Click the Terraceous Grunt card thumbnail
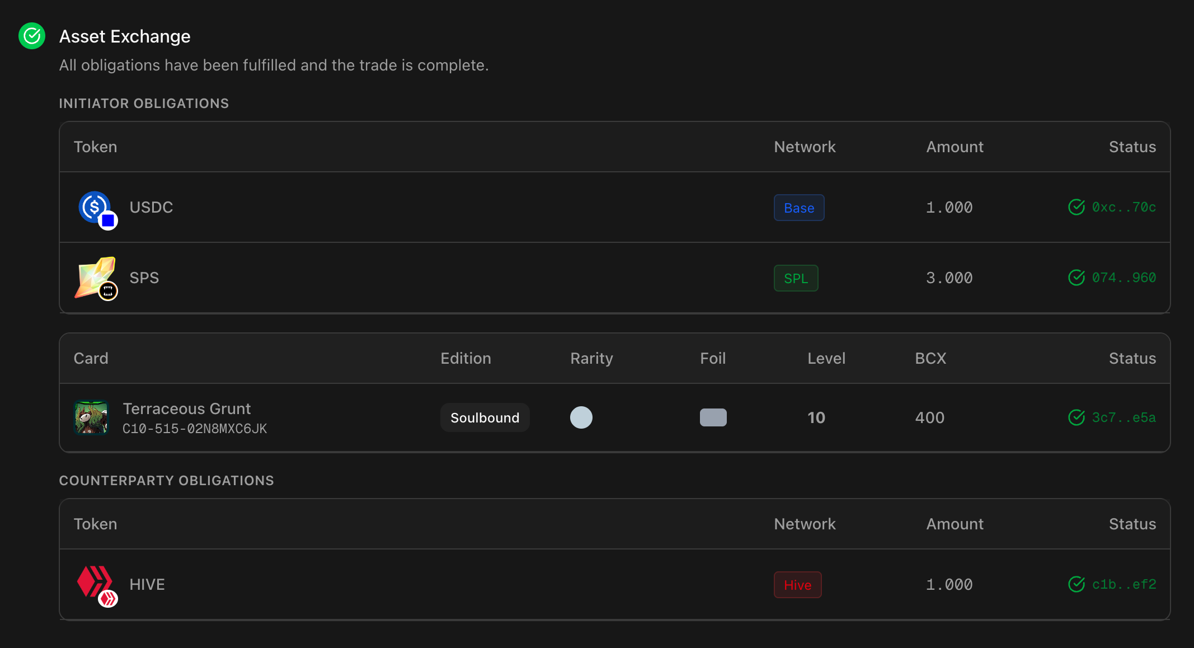Image resolution: width=1194 pixels, height=648 pixels. pyautogui.click(x=91, y=417)
